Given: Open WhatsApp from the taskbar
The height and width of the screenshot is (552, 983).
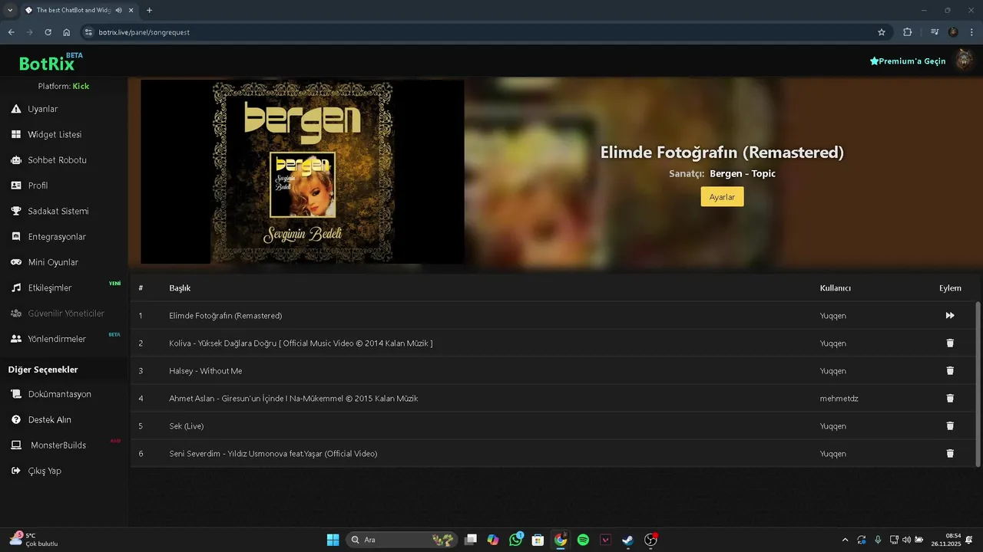Looking at the screenshot, I should (x=516, y=540).
